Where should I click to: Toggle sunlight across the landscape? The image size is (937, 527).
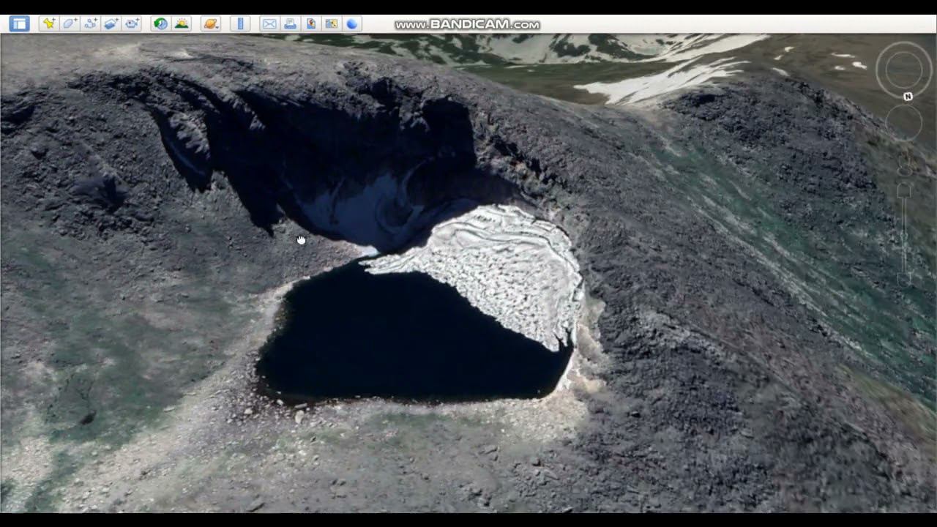pyautogui.click(x=181, y=23)
